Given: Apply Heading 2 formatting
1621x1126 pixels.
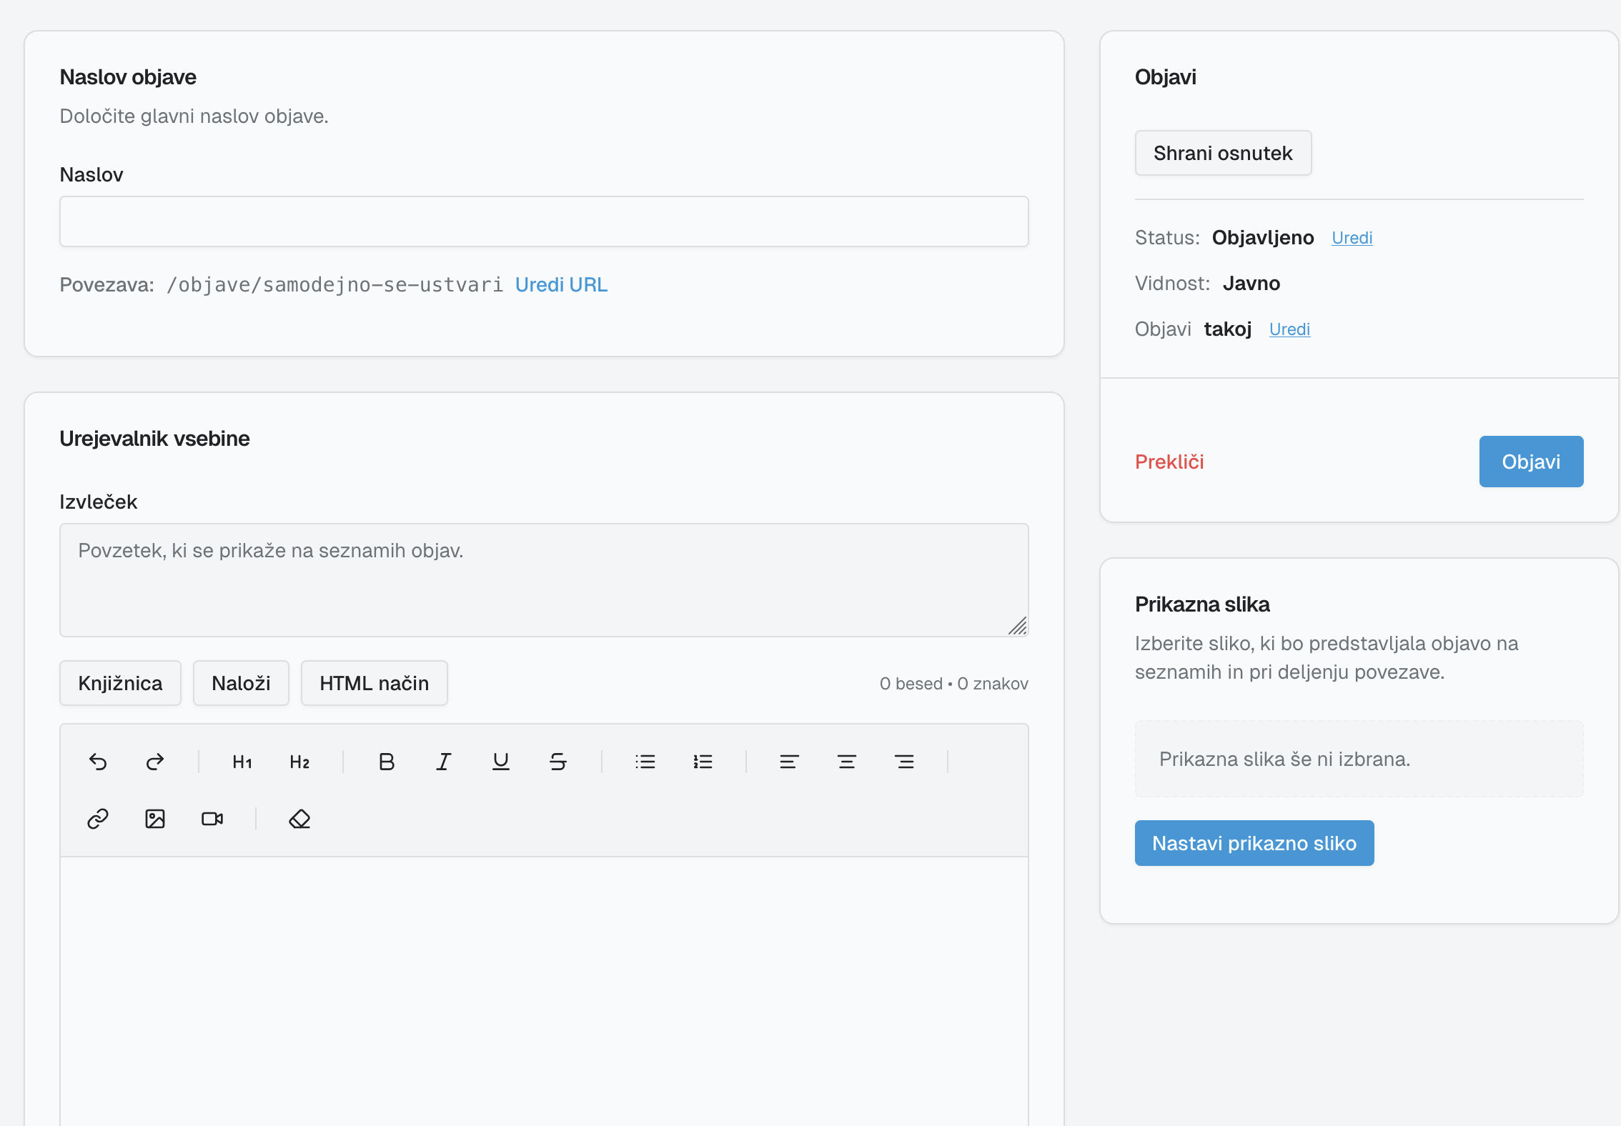Looking at the screenshot, I should click(x=299, y=762).
